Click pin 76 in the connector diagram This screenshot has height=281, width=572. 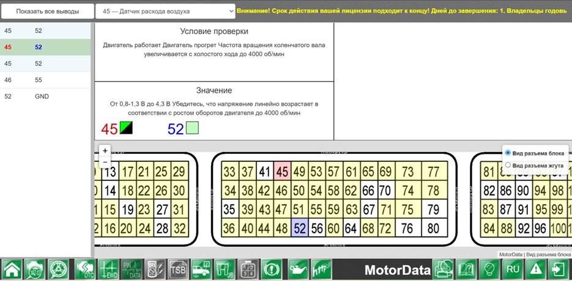coord(407,228)
